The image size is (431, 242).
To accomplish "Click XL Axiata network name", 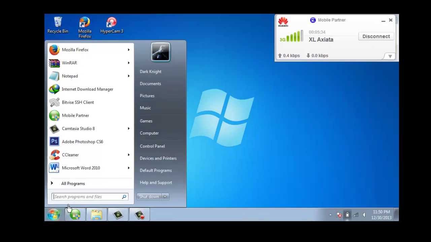I will coord(321,40).
